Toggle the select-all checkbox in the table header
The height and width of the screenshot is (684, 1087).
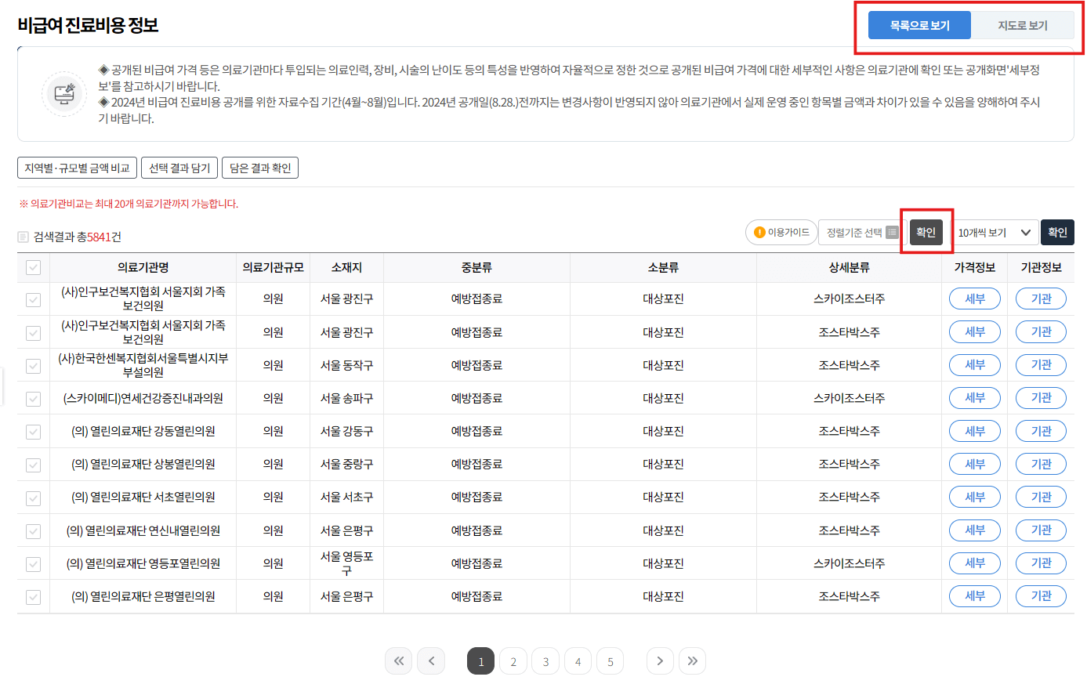32,268
